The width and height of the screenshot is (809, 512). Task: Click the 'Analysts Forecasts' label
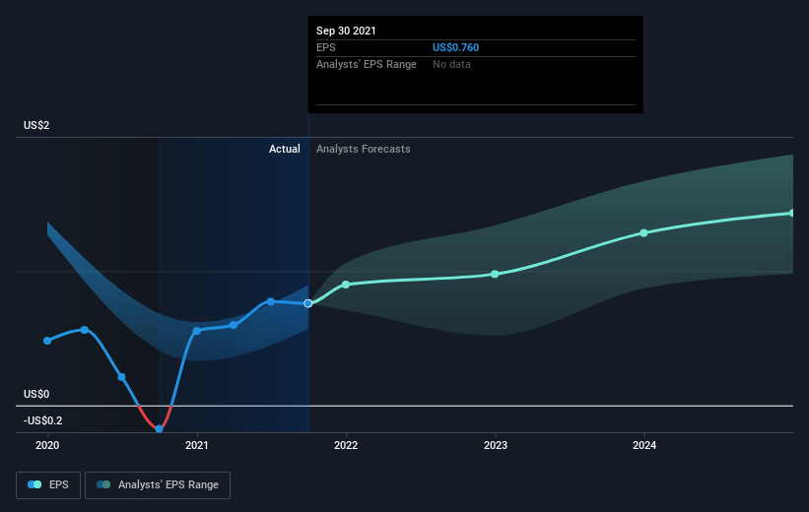coord(364,149)
